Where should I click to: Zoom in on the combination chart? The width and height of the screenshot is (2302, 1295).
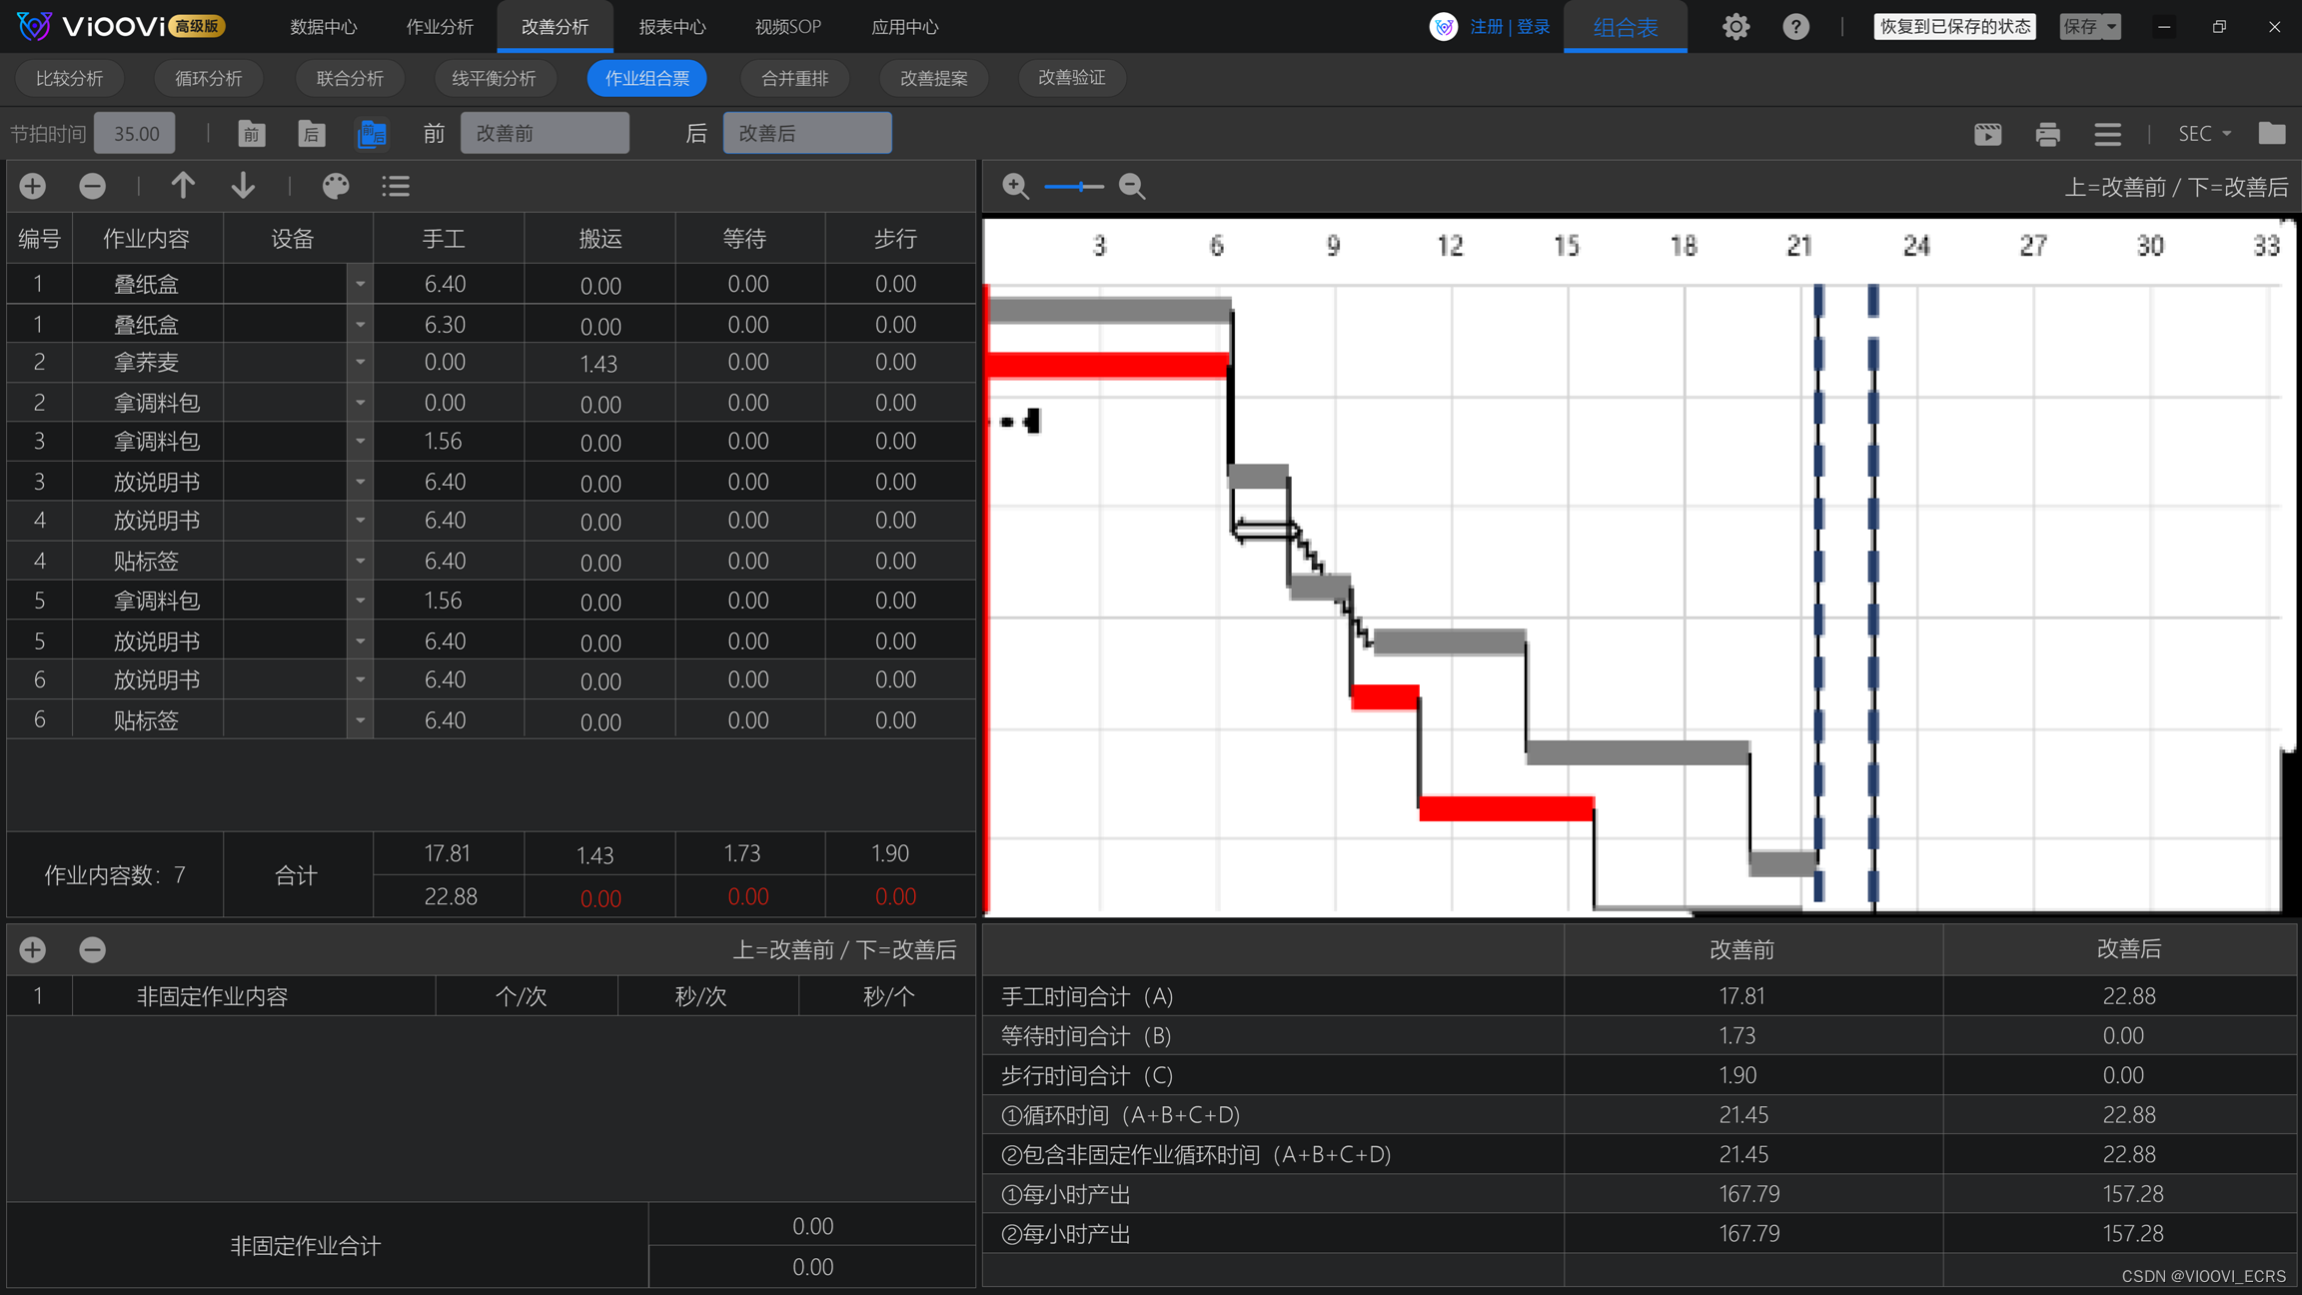tap(1015, 186)
